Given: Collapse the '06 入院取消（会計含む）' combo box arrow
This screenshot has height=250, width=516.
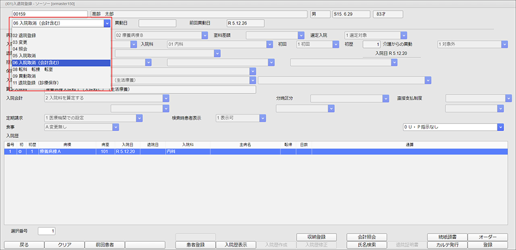Looking at the screenshot, I should [107, 23].
